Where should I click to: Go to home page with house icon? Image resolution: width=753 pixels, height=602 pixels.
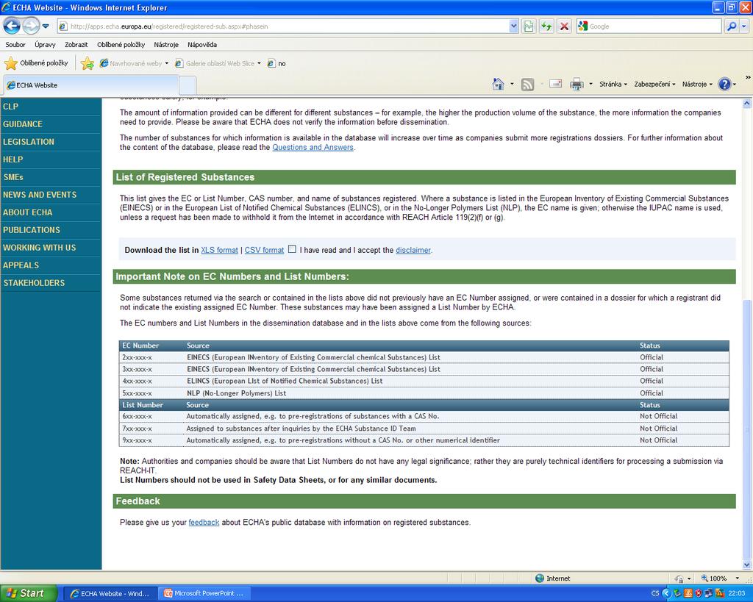pos(498,85)
